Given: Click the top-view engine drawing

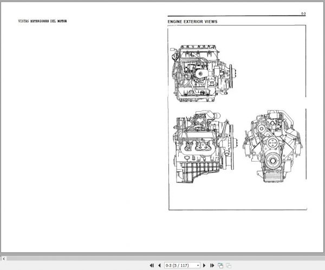Looking at the screenshot, I should tap(204, 73).
